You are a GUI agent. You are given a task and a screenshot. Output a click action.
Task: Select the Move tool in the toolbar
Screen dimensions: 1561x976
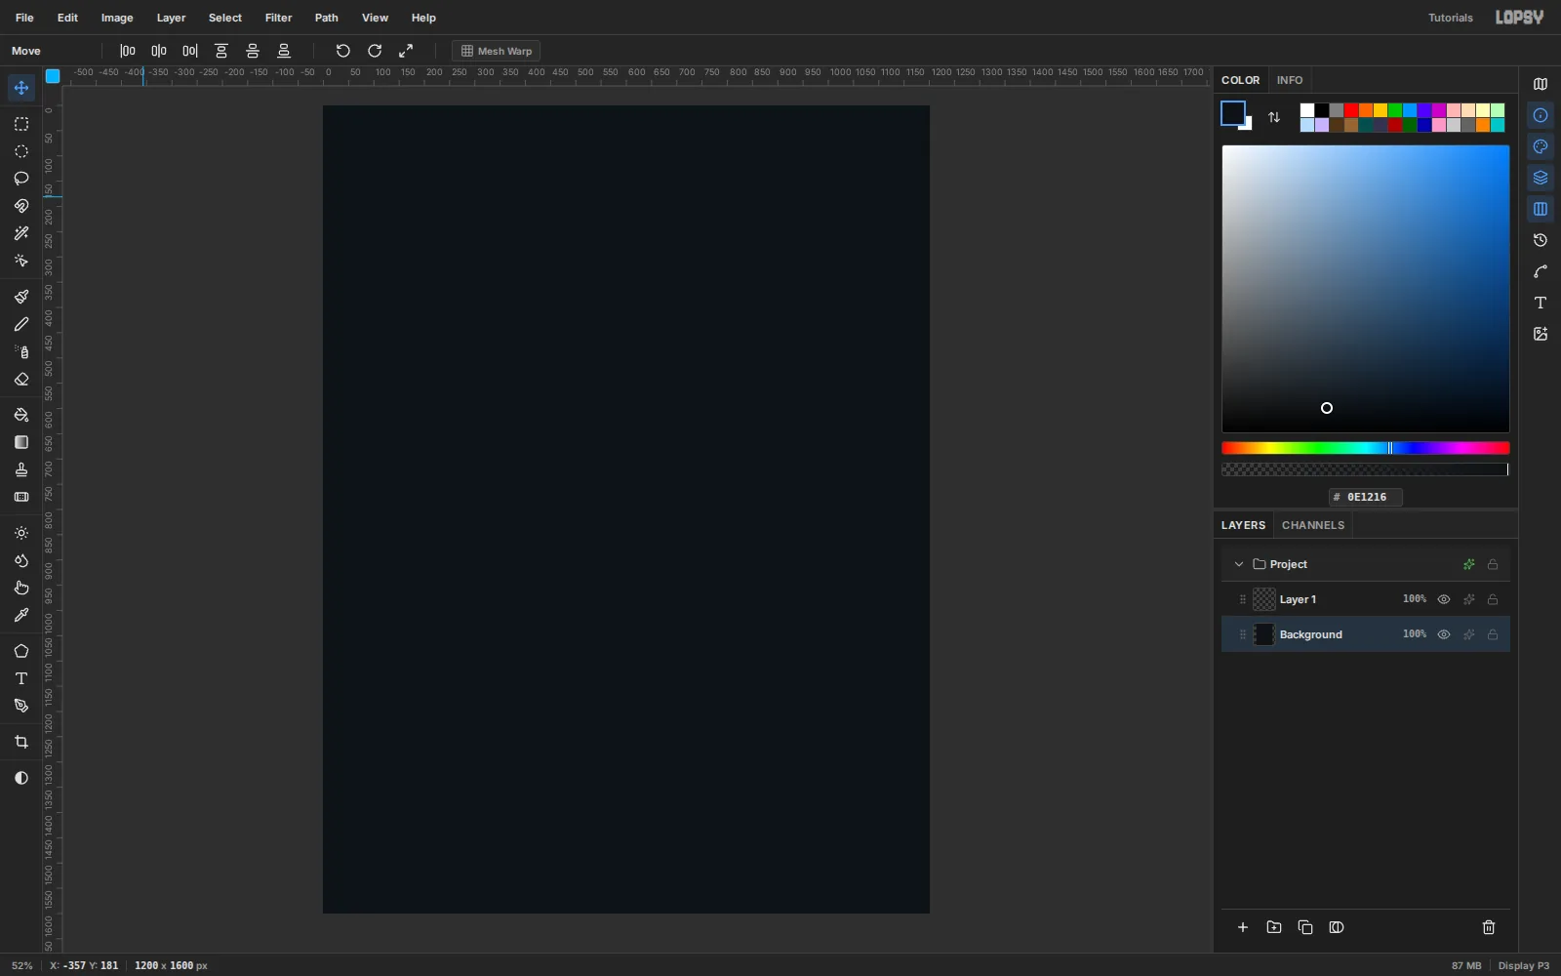point(21,88)
